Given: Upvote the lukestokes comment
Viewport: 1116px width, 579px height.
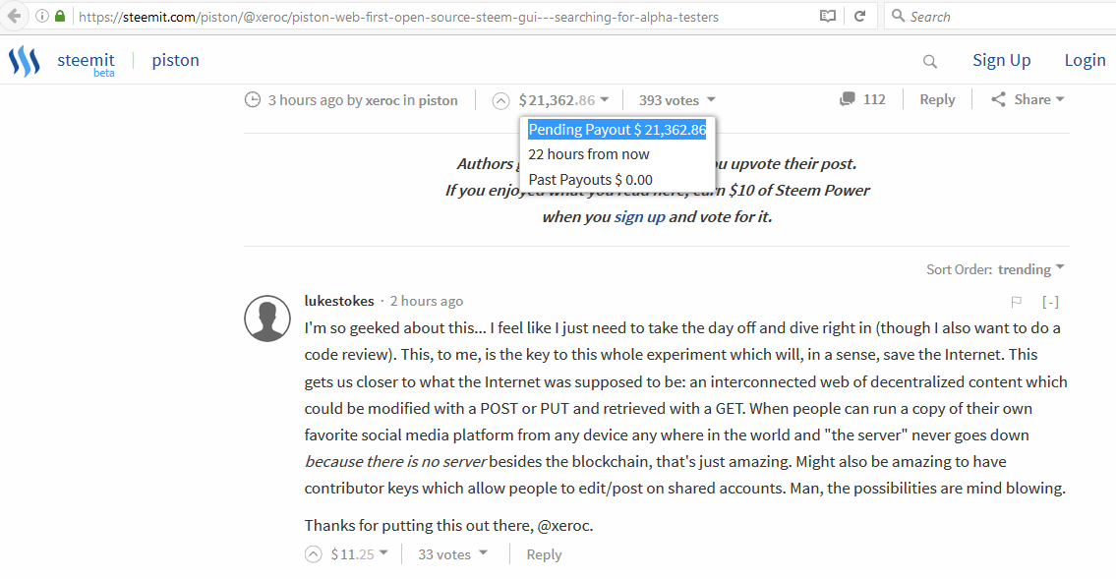Looking at the screenshot, I should (x=313, y=554).
